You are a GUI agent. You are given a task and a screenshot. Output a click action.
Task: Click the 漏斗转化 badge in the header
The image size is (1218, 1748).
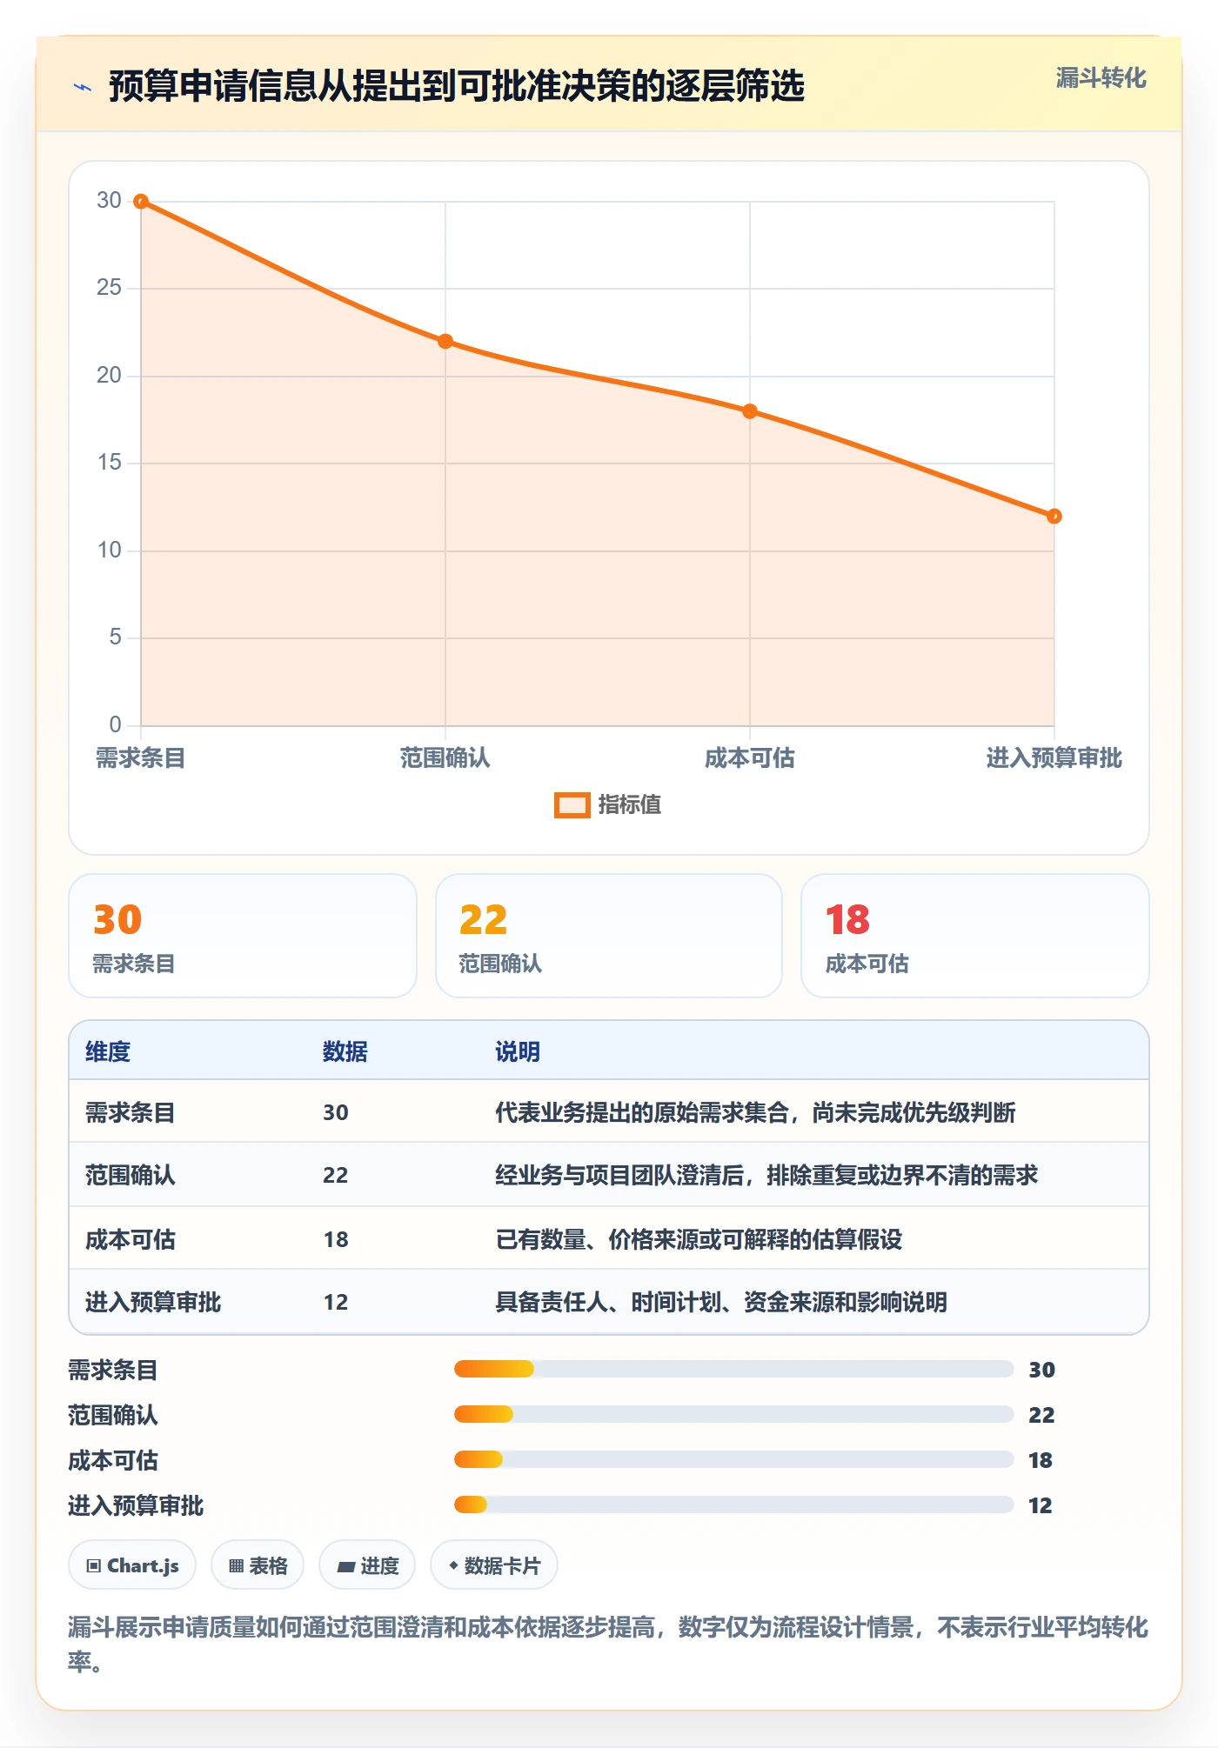1101,78
